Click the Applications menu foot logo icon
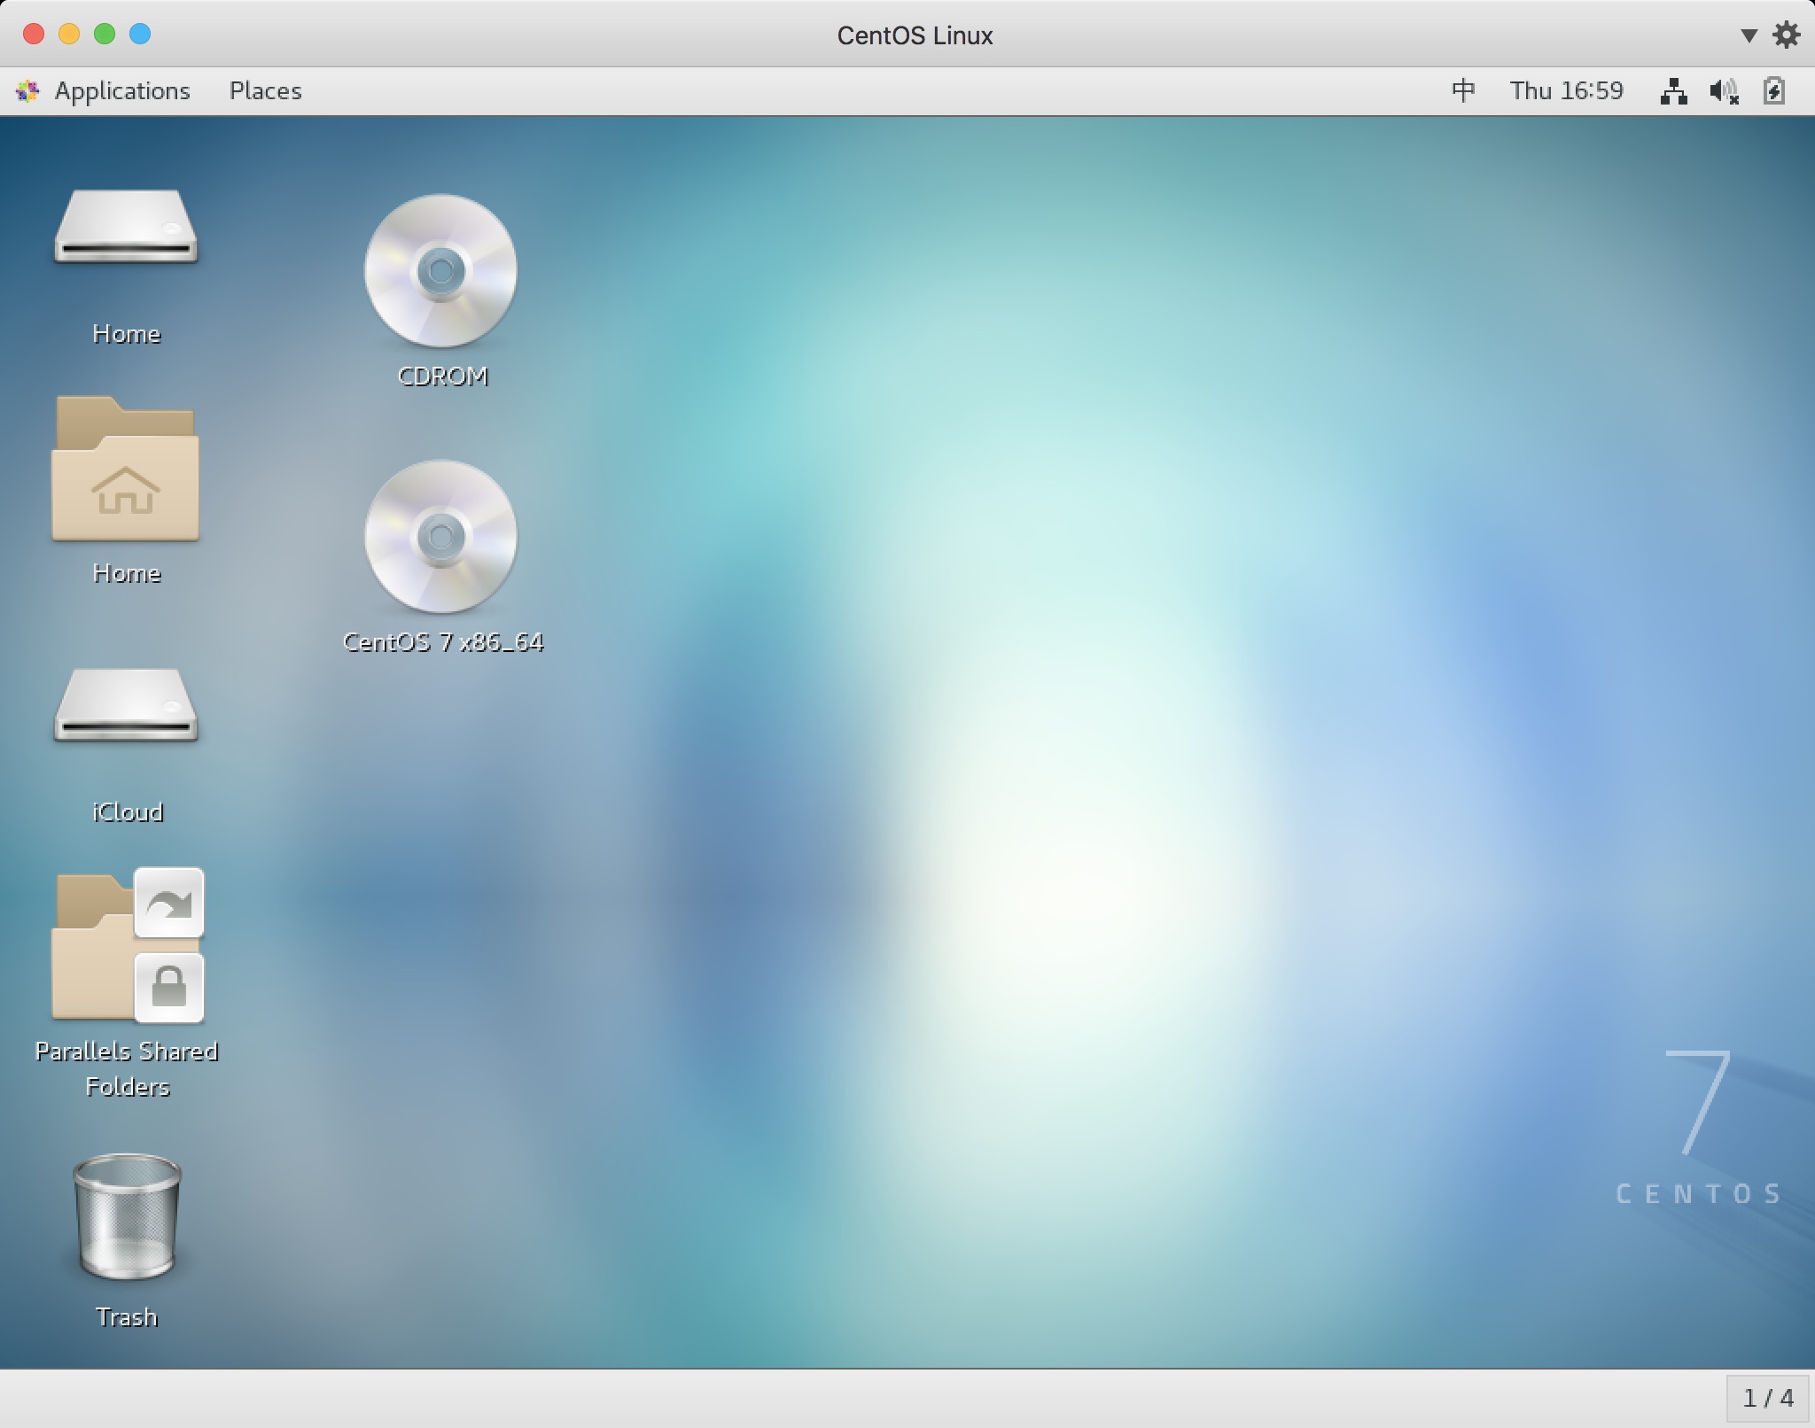 (x=28, y=90)
